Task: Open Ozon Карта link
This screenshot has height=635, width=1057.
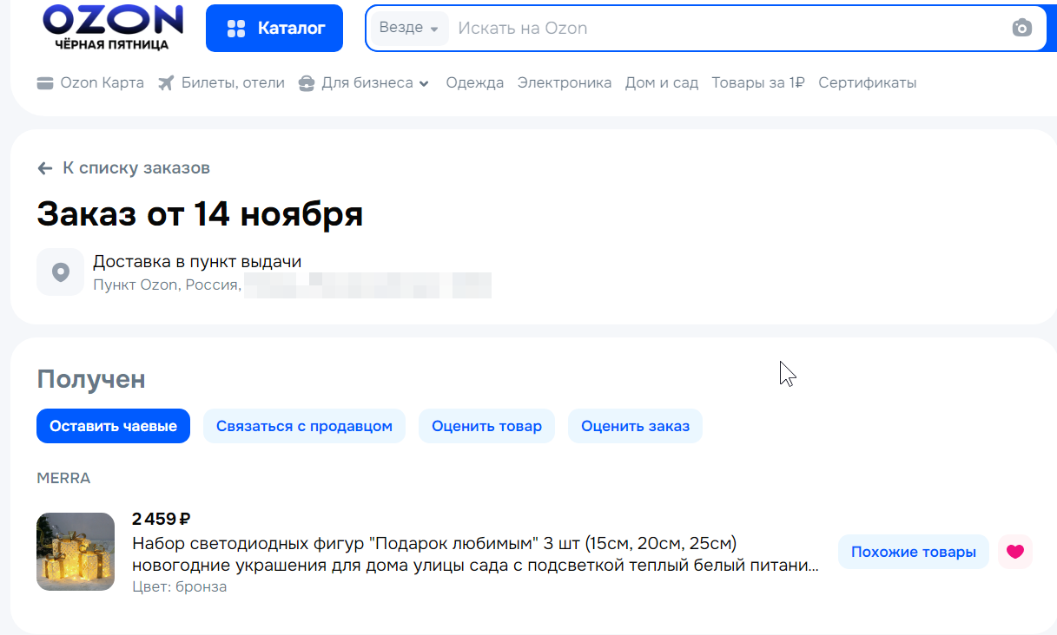Action: [x=90, y=83]
